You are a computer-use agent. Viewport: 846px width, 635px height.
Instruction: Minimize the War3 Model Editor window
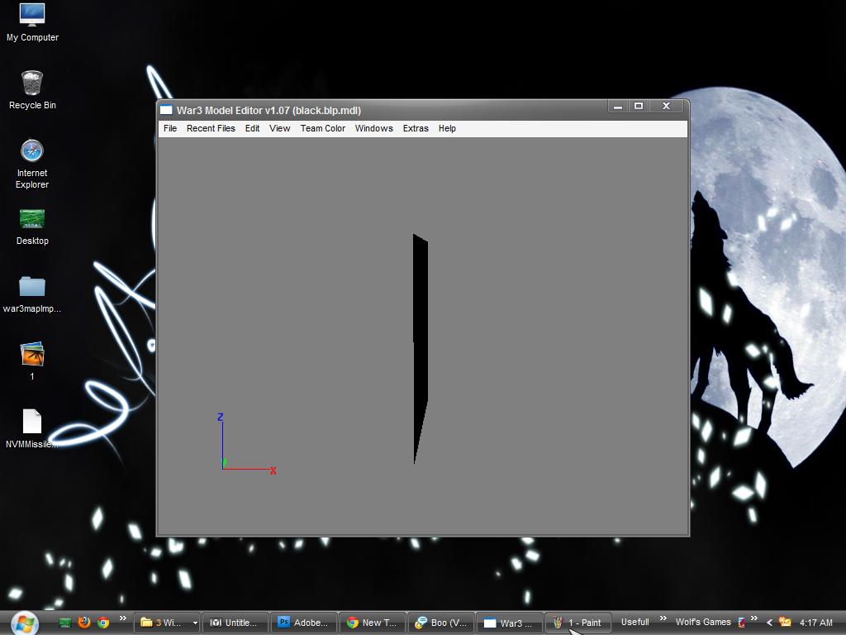pos(618,107)
